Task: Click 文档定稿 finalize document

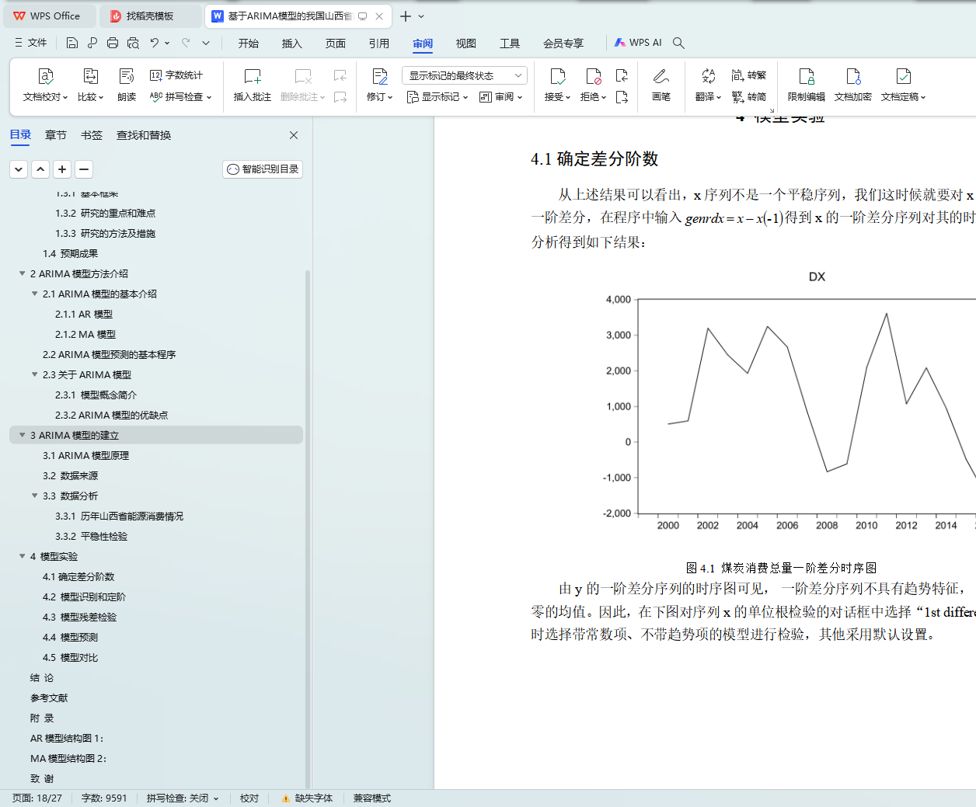Action: coord(903,85)
